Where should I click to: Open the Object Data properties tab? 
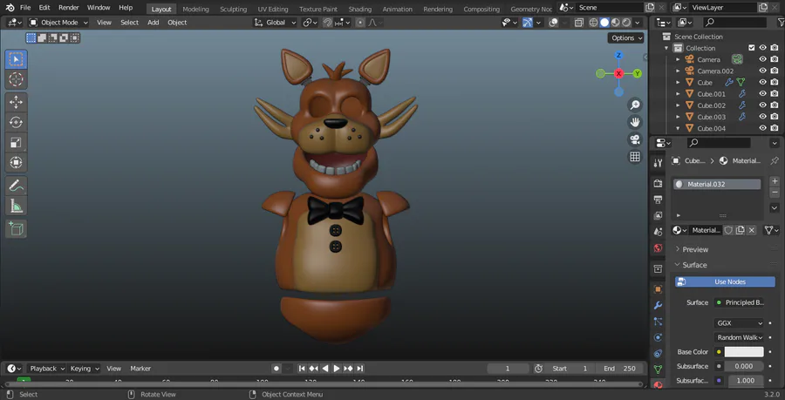(658, 369)
